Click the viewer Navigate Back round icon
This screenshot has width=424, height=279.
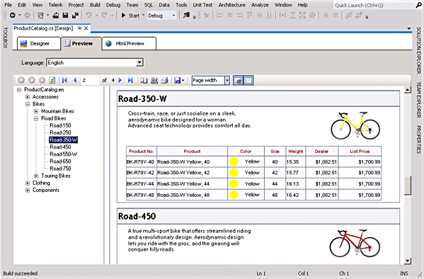point(21,80)
